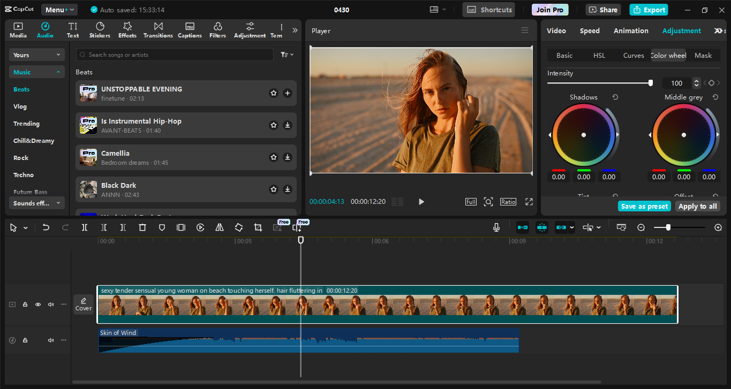Open the Stickers panel
This screenshot has width=731, height=389.
[x=100, y=29]
